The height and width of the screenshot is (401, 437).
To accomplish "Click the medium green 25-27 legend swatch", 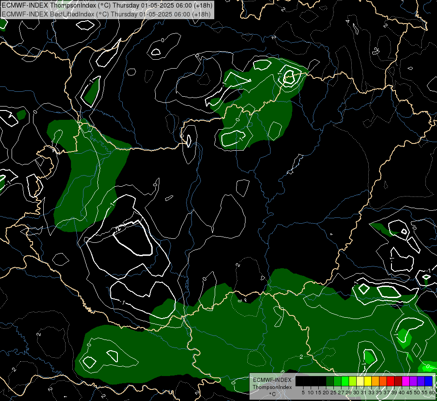I will (x=337, y=381).
